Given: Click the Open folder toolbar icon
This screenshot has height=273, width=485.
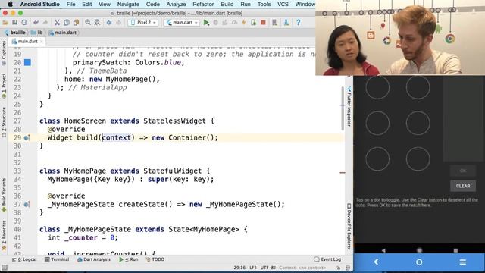Looking at the screenshot, I should coord(5,23).
